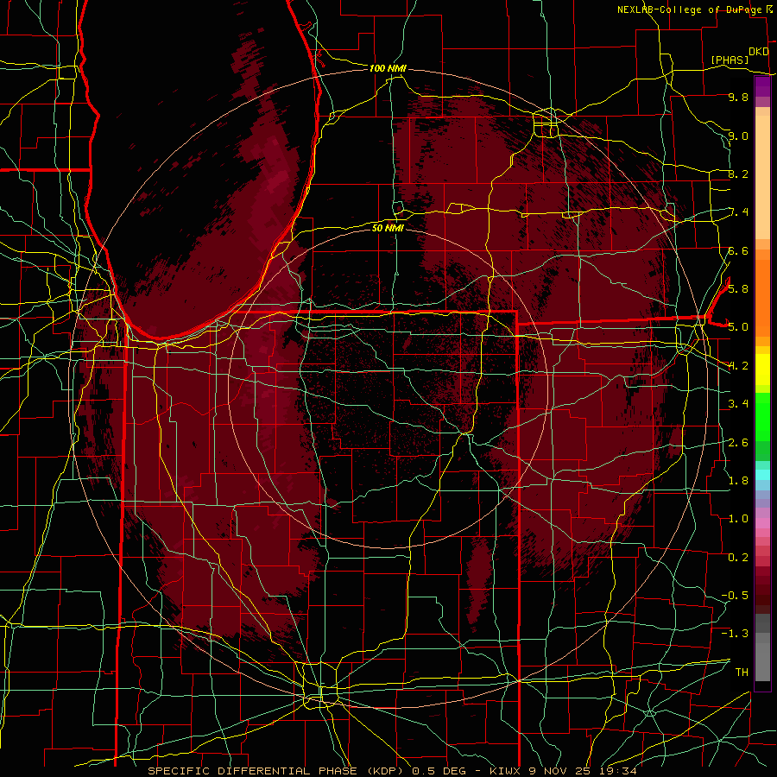
Task: Pick the pink color bar segment
Action: coord(762,523)
